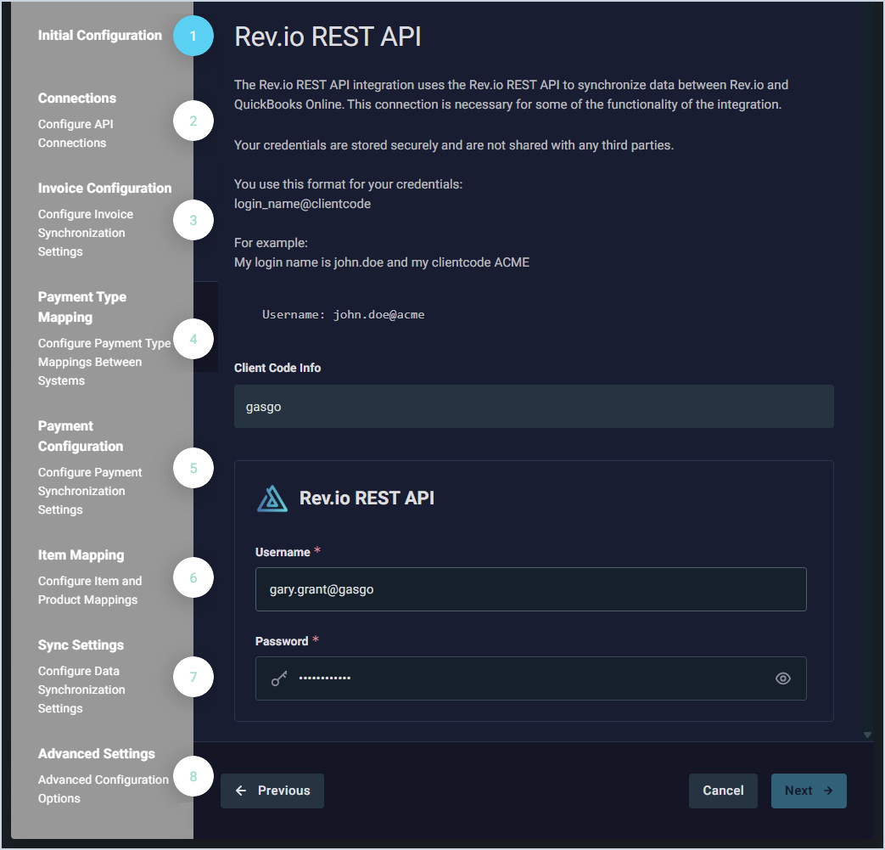Click 'Configure Payment Type Mappings Between Systems'

104,362
